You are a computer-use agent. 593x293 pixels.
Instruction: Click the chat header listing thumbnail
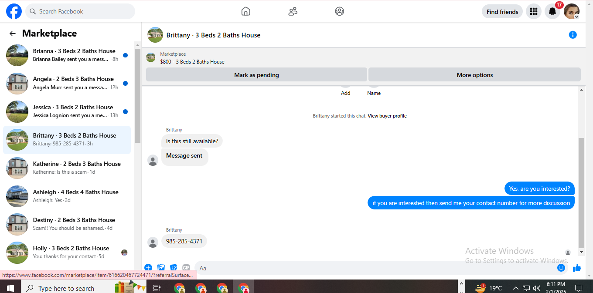tap(155, 35)
